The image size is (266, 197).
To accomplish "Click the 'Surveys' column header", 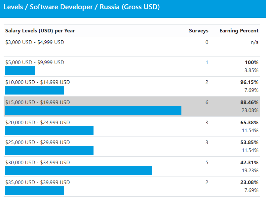I will pos(198,31).
